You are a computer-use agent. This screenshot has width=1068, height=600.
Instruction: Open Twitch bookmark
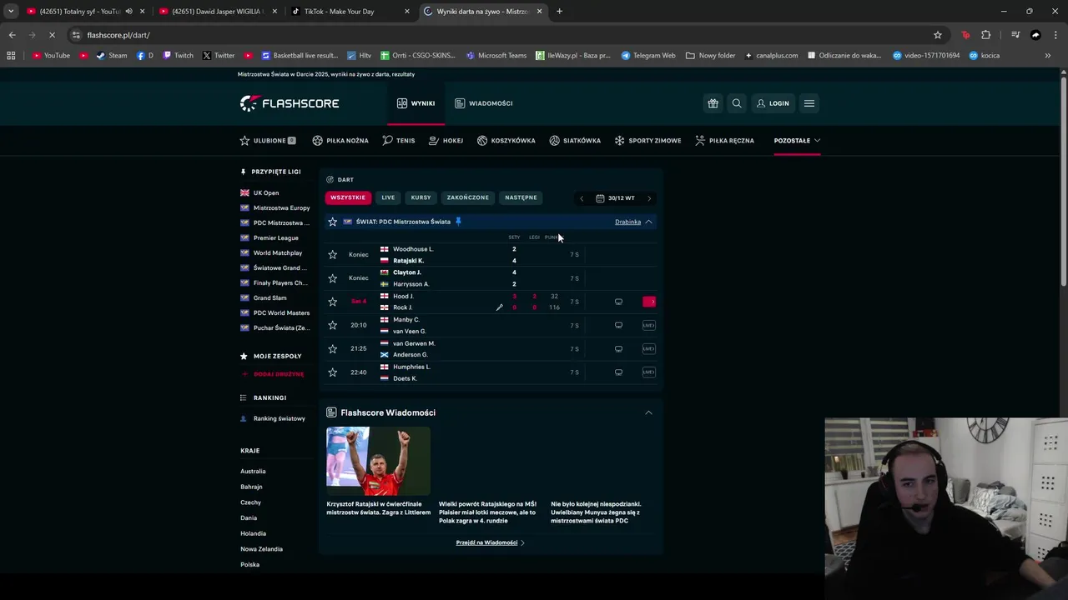(178, 56)
